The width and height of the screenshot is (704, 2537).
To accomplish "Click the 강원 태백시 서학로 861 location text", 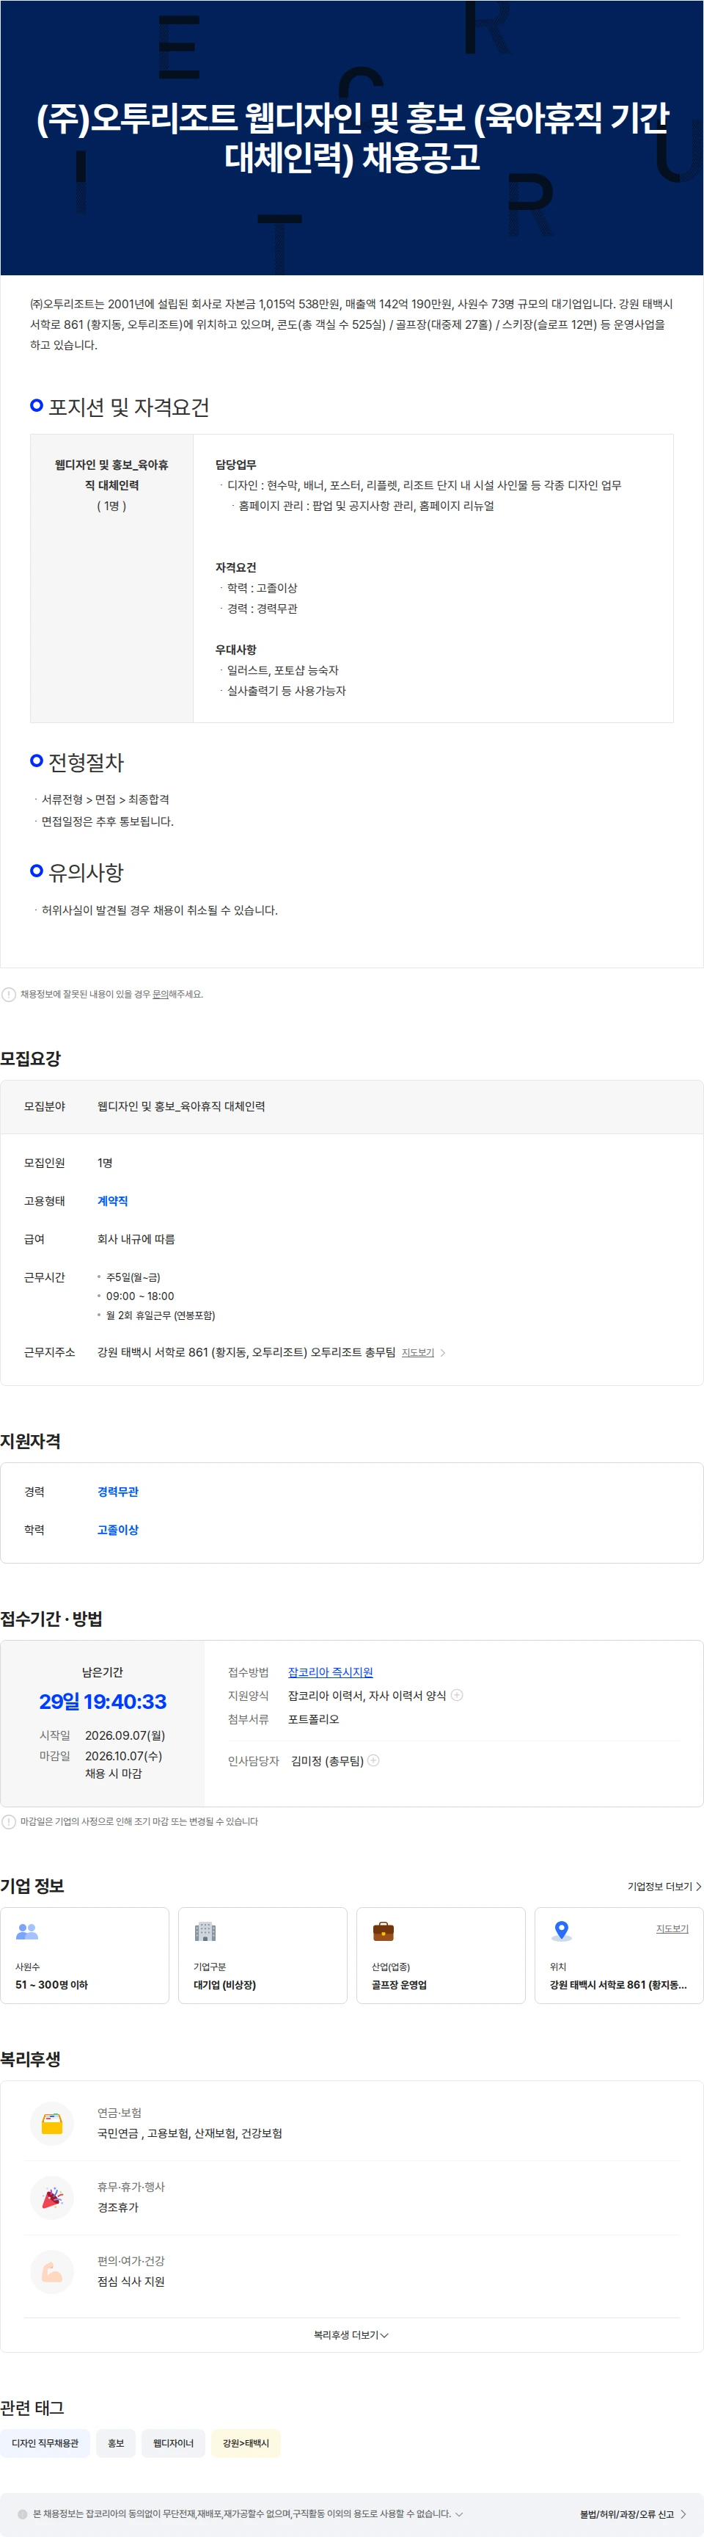I will pyautogui.click(x=618, y=1984).
